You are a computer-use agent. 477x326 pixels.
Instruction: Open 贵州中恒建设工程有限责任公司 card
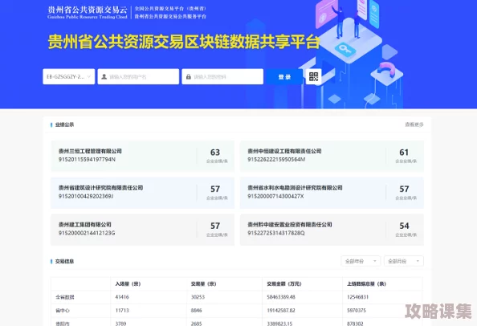(x=332, y=156)
